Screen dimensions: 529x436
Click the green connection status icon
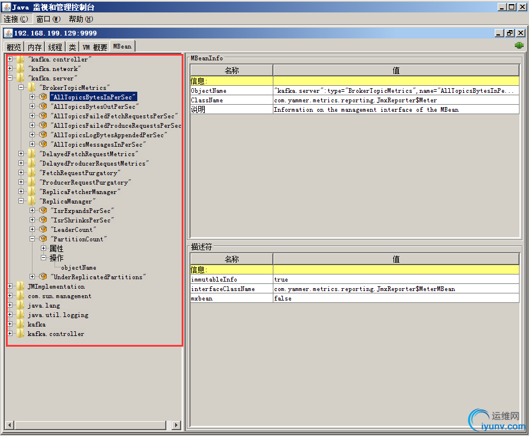(x=519, y=45)
